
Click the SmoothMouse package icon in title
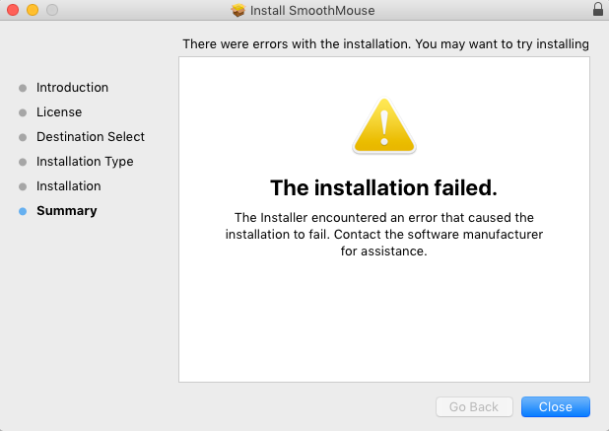click(238, 10)
